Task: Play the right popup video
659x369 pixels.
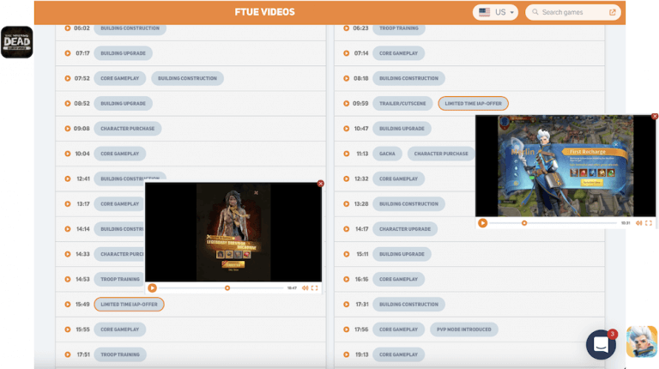Action: 482,223
